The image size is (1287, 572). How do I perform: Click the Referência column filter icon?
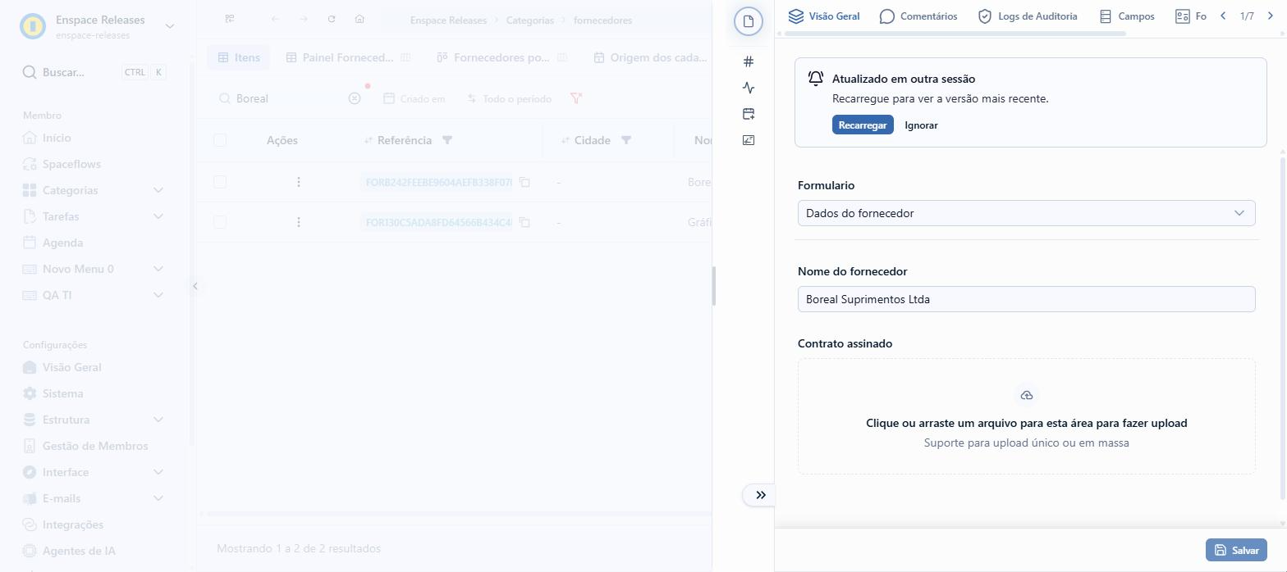[x=447, y=140]
